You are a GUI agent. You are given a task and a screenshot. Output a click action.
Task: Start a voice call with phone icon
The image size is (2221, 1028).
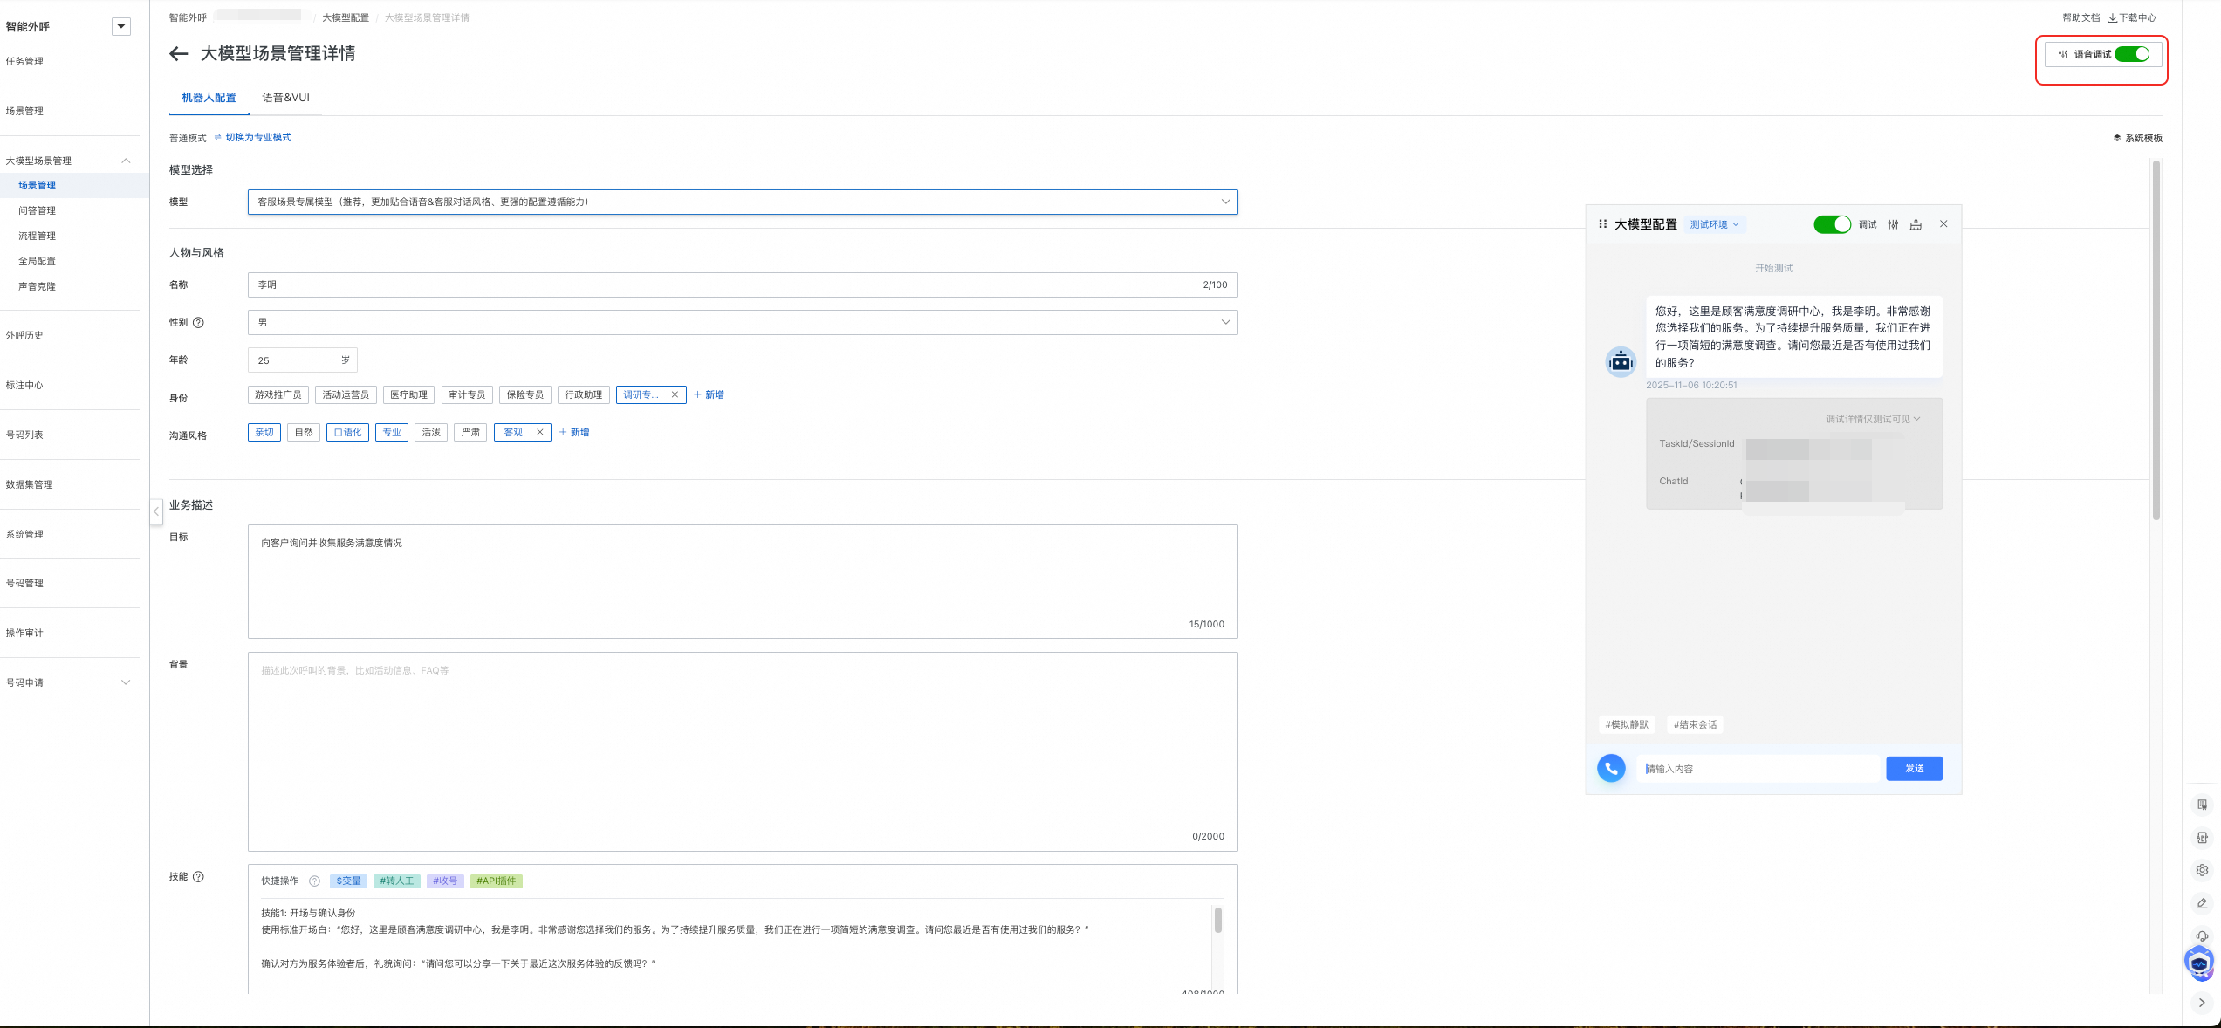click(x=1611, y=768)
